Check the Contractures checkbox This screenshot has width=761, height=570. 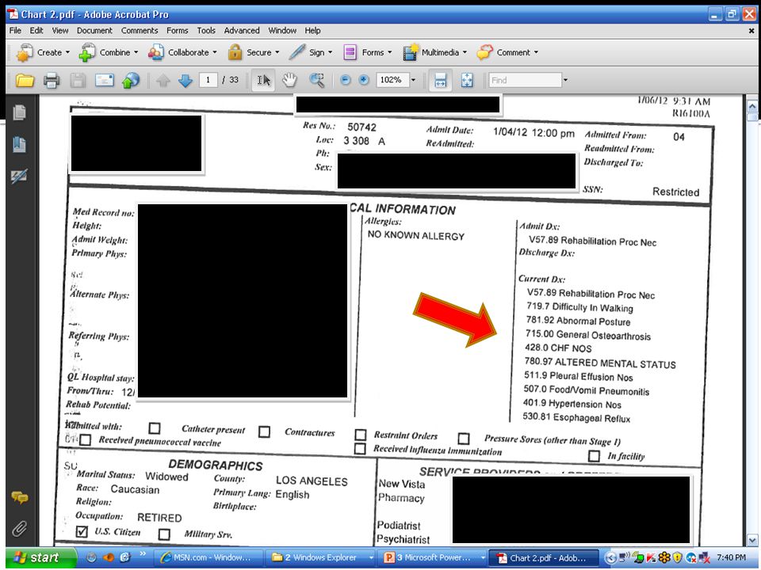265,431
